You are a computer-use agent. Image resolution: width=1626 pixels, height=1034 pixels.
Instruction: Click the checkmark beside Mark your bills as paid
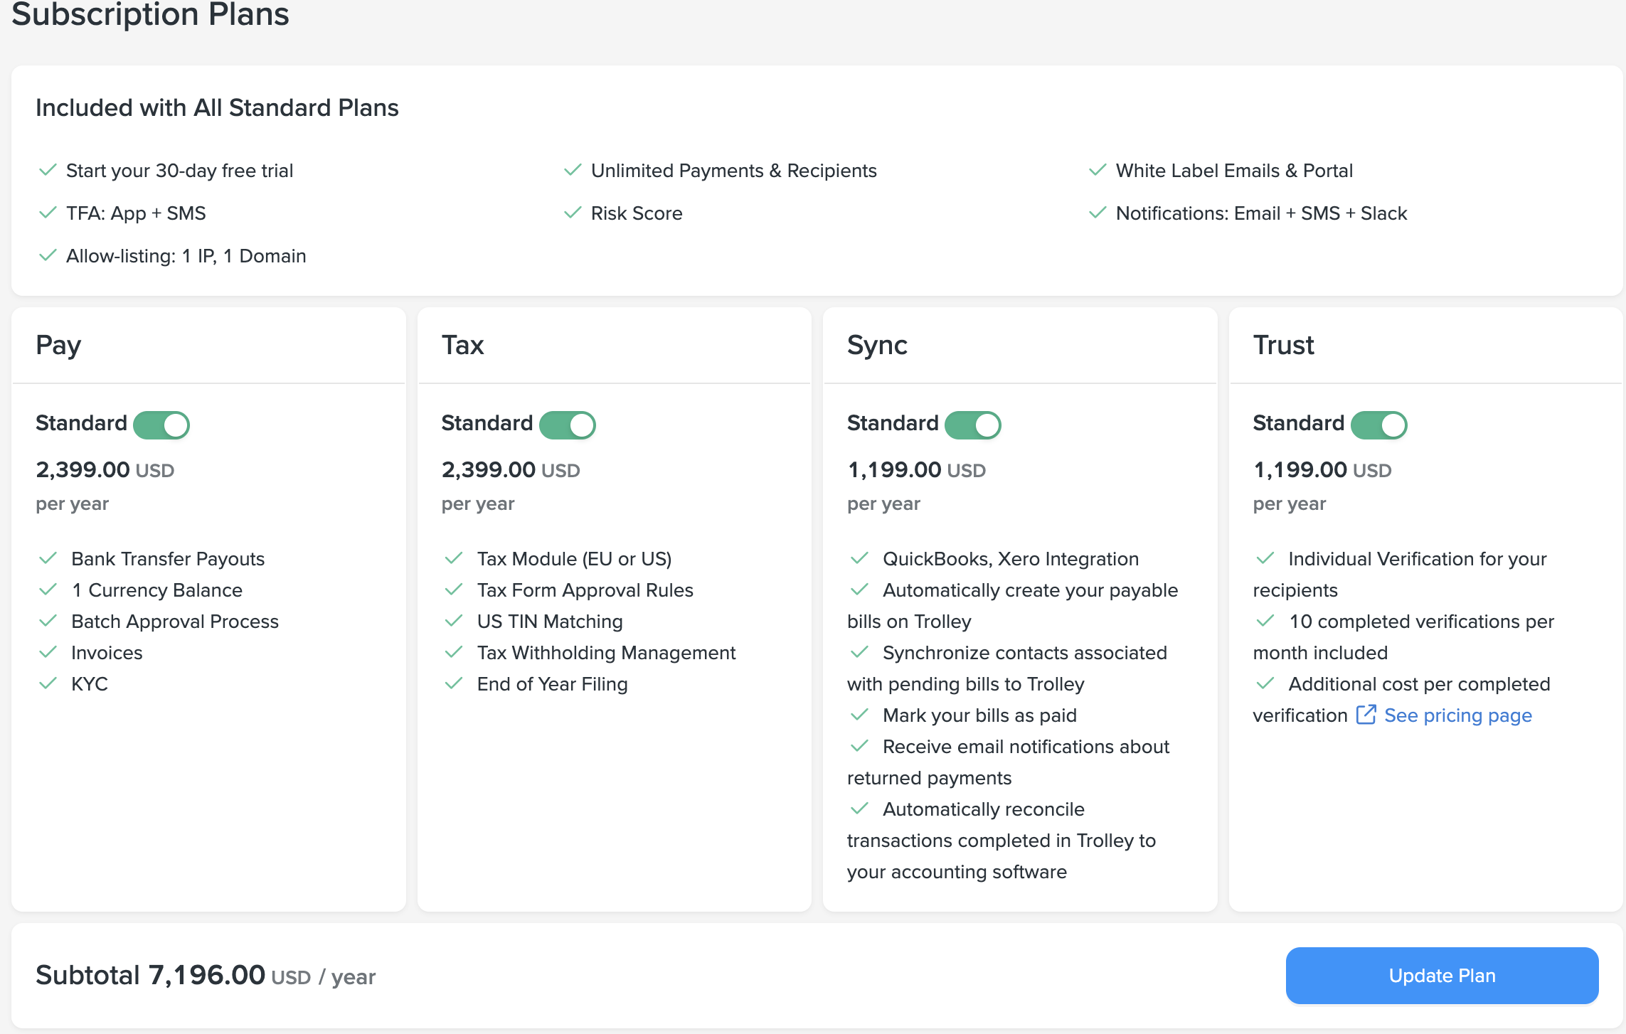[x=859, y=715]
